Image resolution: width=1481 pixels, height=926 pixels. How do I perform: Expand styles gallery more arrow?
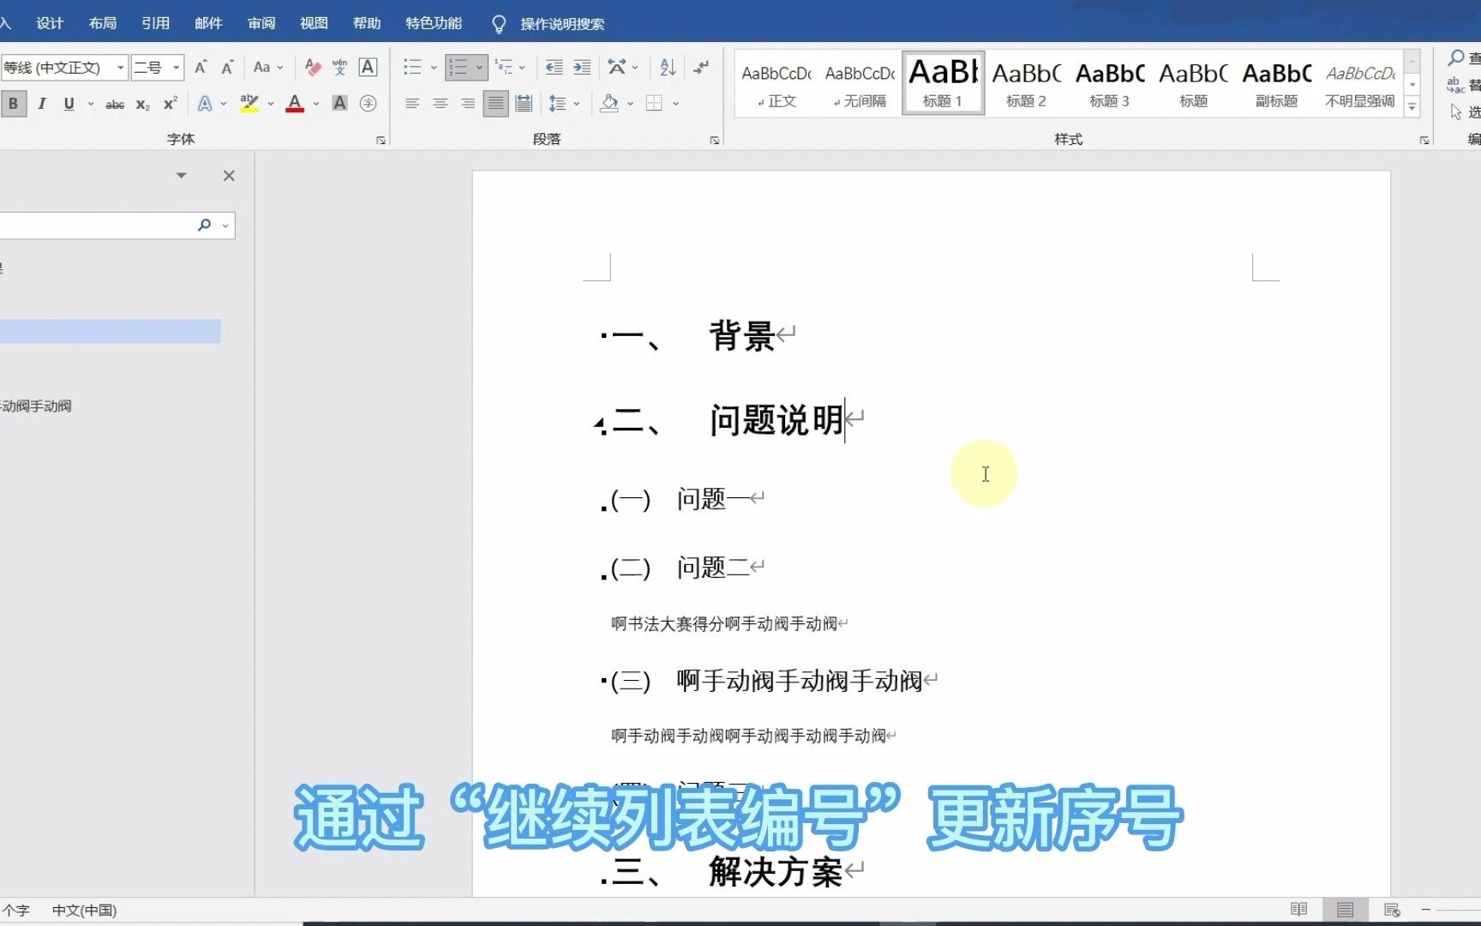(x=1412, y=107)
